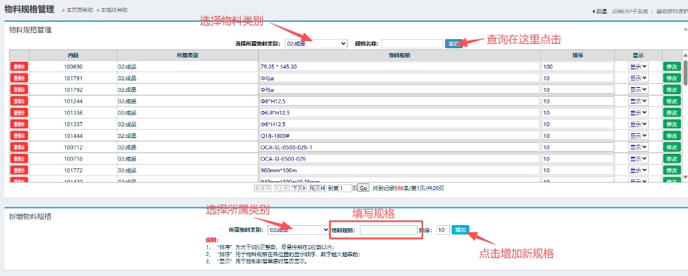688x276 pixels.
Task: Jump to last page with 尾页
Action: [316, 187]
